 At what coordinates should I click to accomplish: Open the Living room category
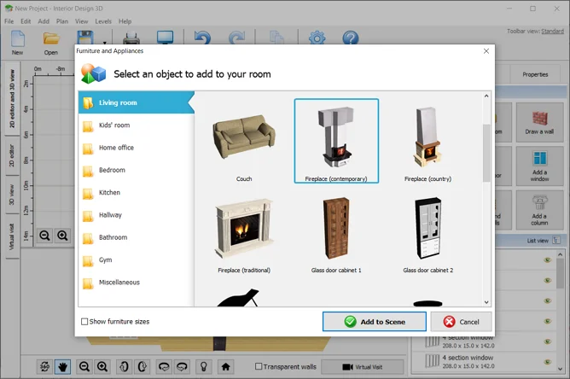(x=136, y=102)
